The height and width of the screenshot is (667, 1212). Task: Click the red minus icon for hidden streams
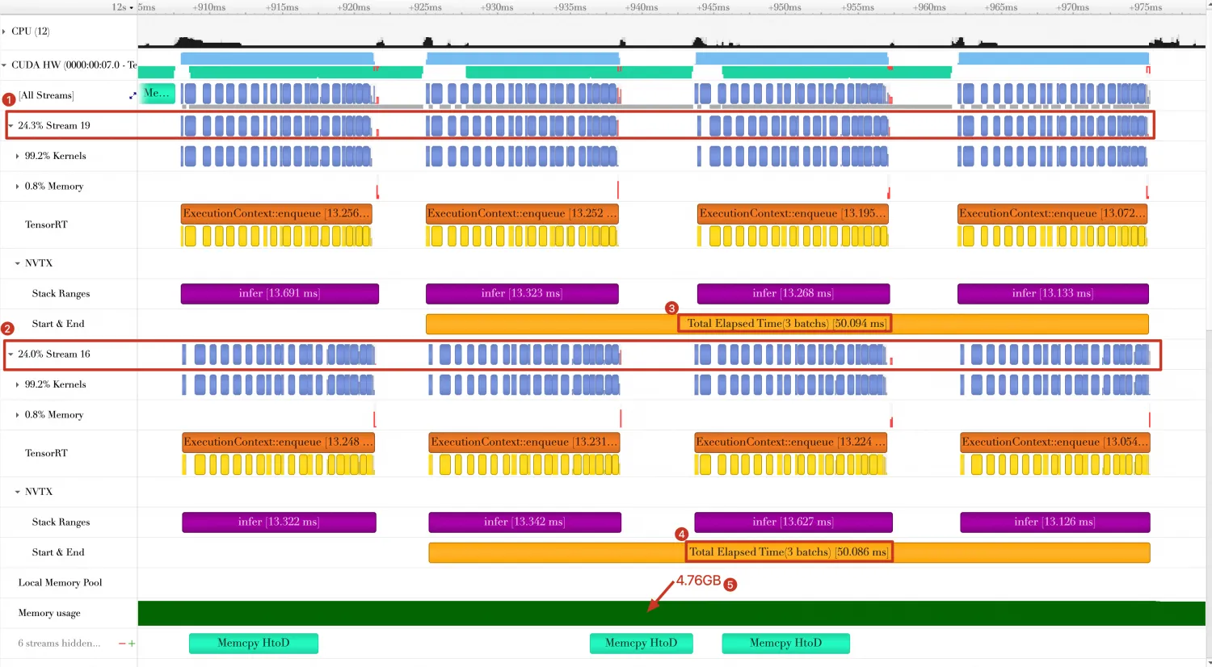pos(122,644)
